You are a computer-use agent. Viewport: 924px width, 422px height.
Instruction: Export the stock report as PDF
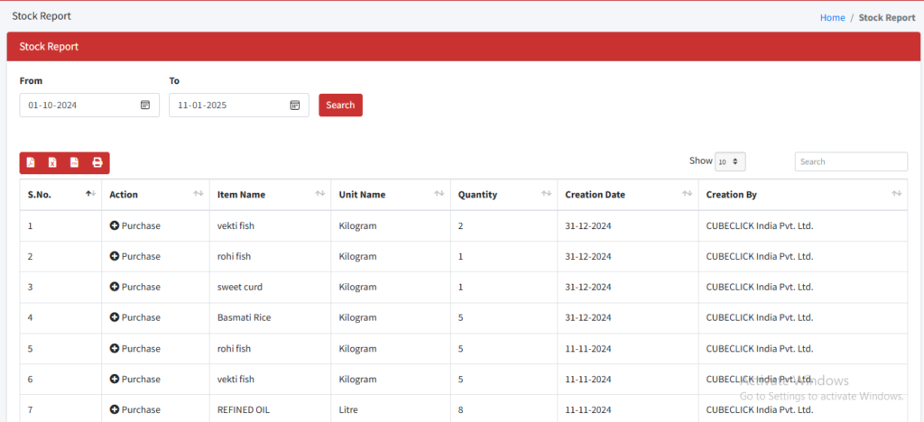(31, 163)
